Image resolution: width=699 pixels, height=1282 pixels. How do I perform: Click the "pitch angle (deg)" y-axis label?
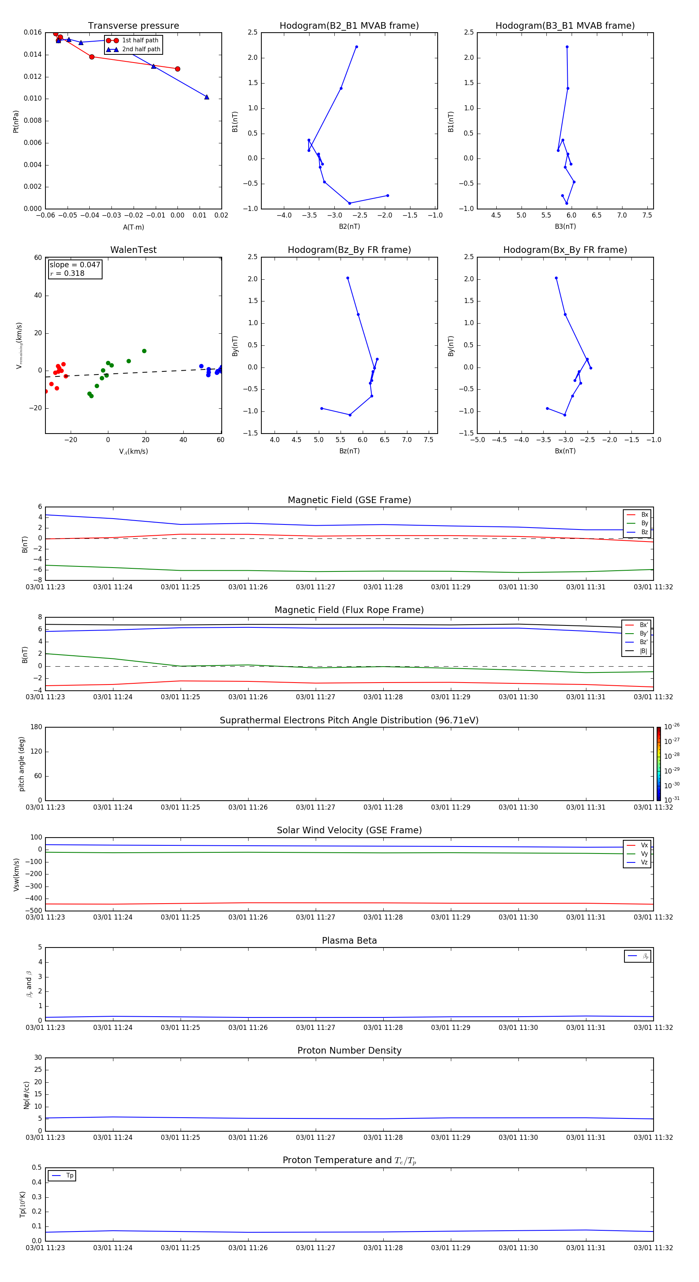point(21,764)
